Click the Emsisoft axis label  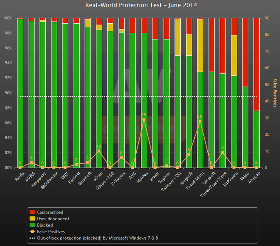click(x=85, y=178)
